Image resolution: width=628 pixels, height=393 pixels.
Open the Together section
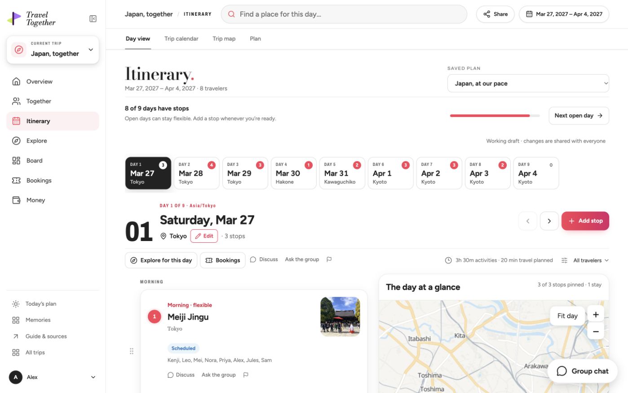tap(53, 101)
